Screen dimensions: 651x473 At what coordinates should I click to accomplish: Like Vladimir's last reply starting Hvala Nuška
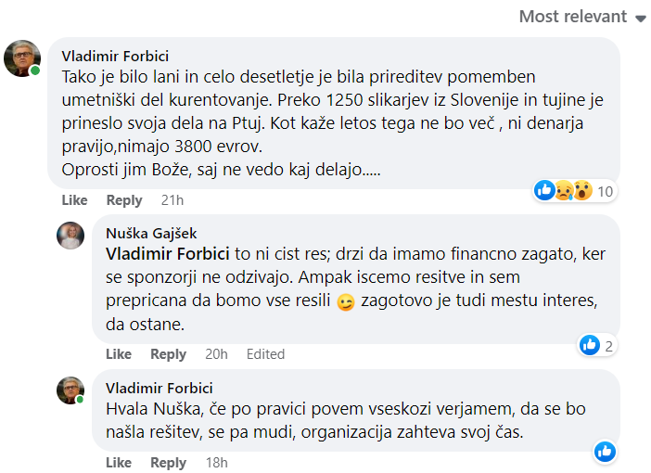119,463
